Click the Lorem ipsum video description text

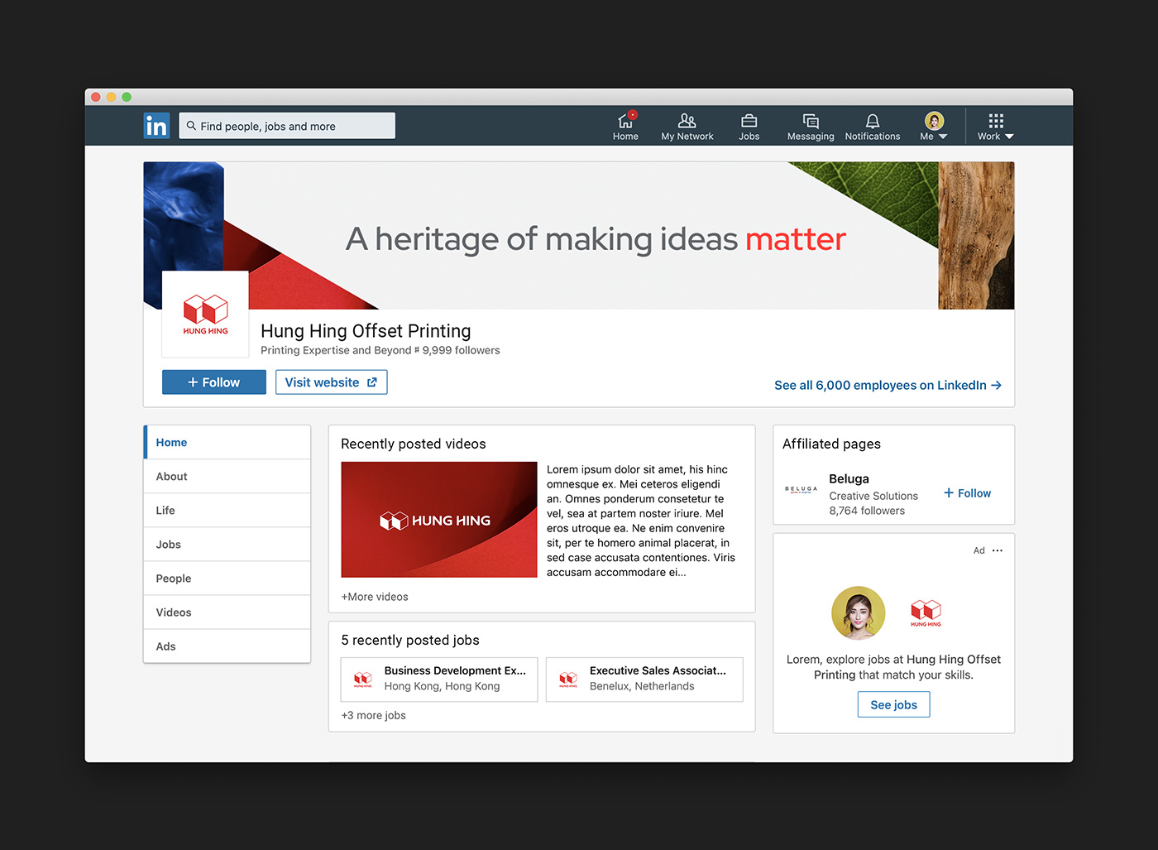(641, 521)
